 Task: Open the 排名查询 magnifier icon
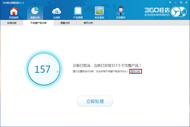pos(99,12)
